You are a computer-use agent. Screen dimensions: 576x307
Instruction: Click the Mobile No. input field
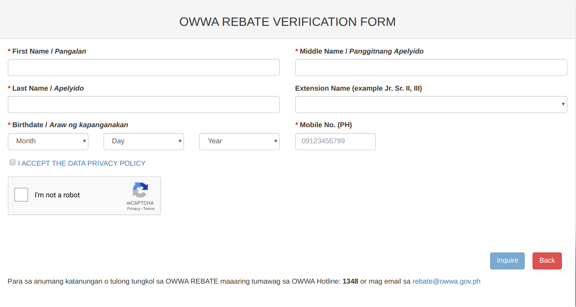(x=335, y=141)
